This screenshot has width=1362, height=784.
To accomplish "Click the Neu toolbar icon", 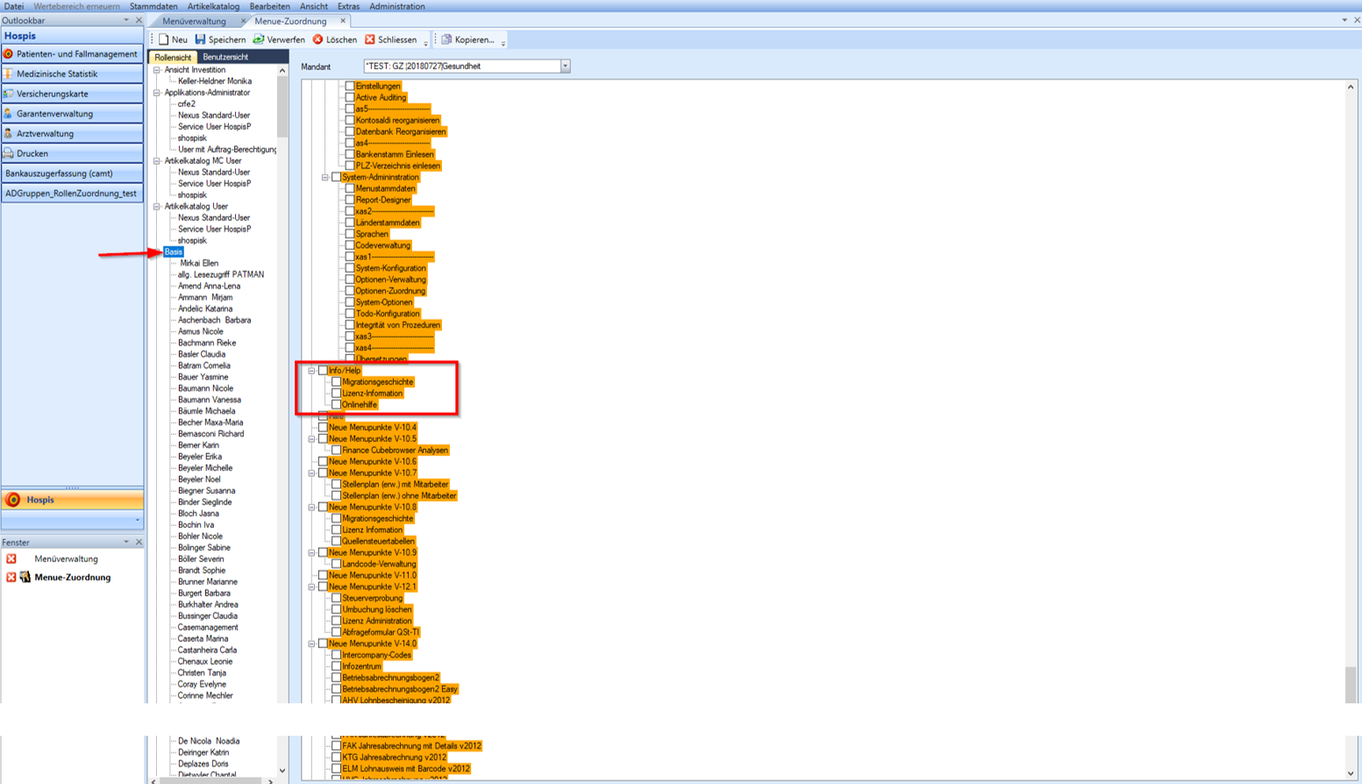I will 164,39.
